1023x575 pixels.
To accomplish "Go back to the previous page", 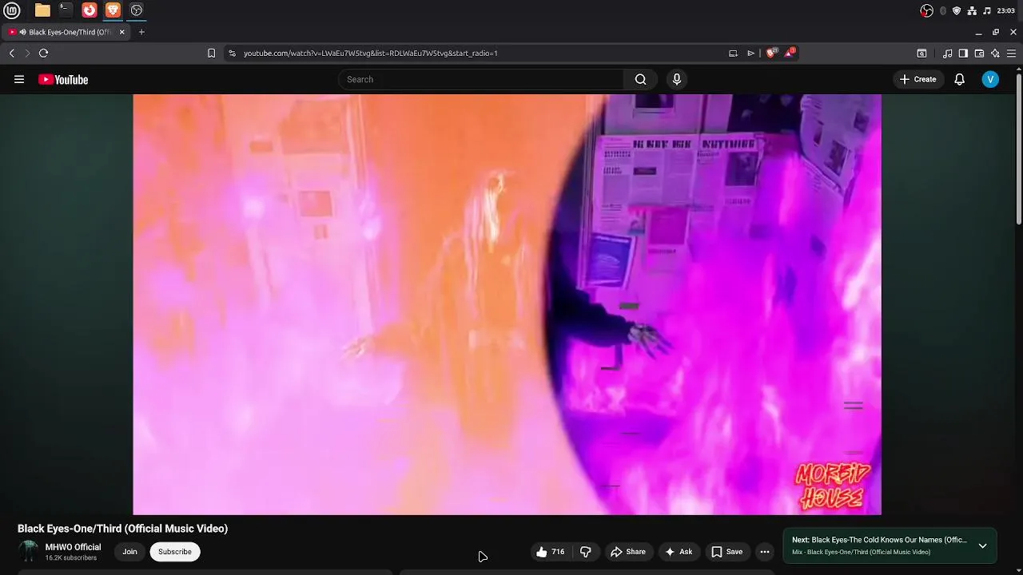I will (x=12, y=53).
